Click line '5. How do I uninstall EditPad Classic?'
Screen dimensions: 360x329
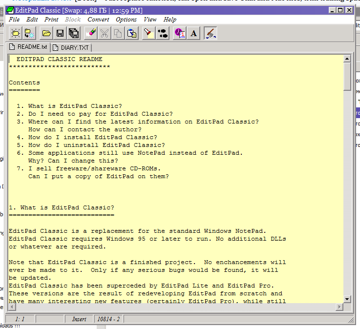point(91,145)
